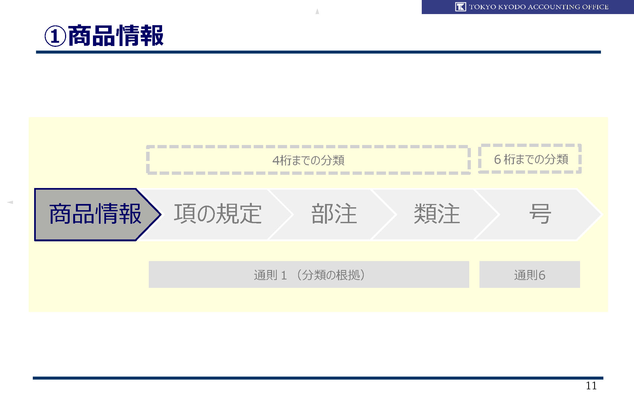Click the 通則6 gray box
This screenshot has width=634, height=405.
coord(529,275)
